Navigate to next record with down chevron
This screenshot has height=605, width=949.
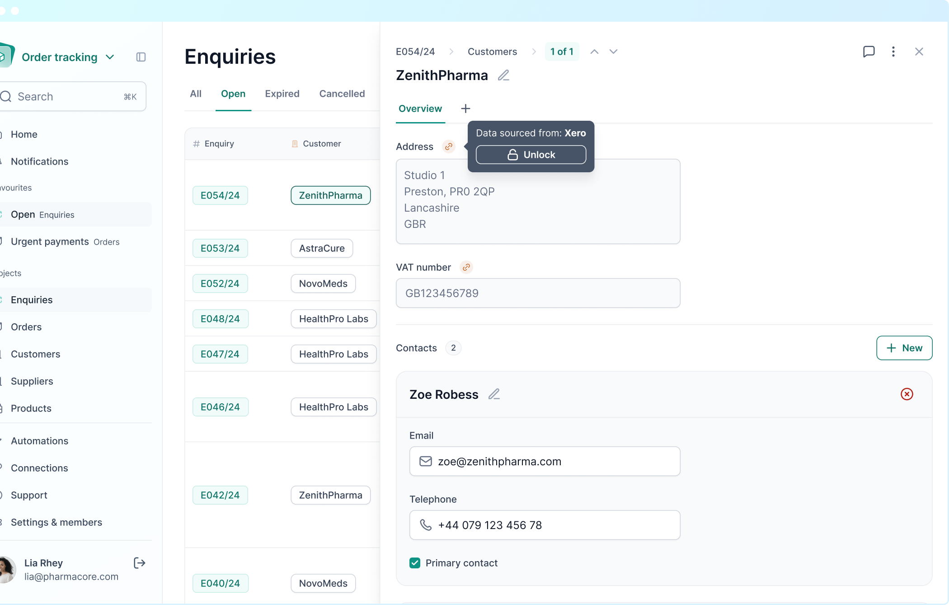point(613,52)
